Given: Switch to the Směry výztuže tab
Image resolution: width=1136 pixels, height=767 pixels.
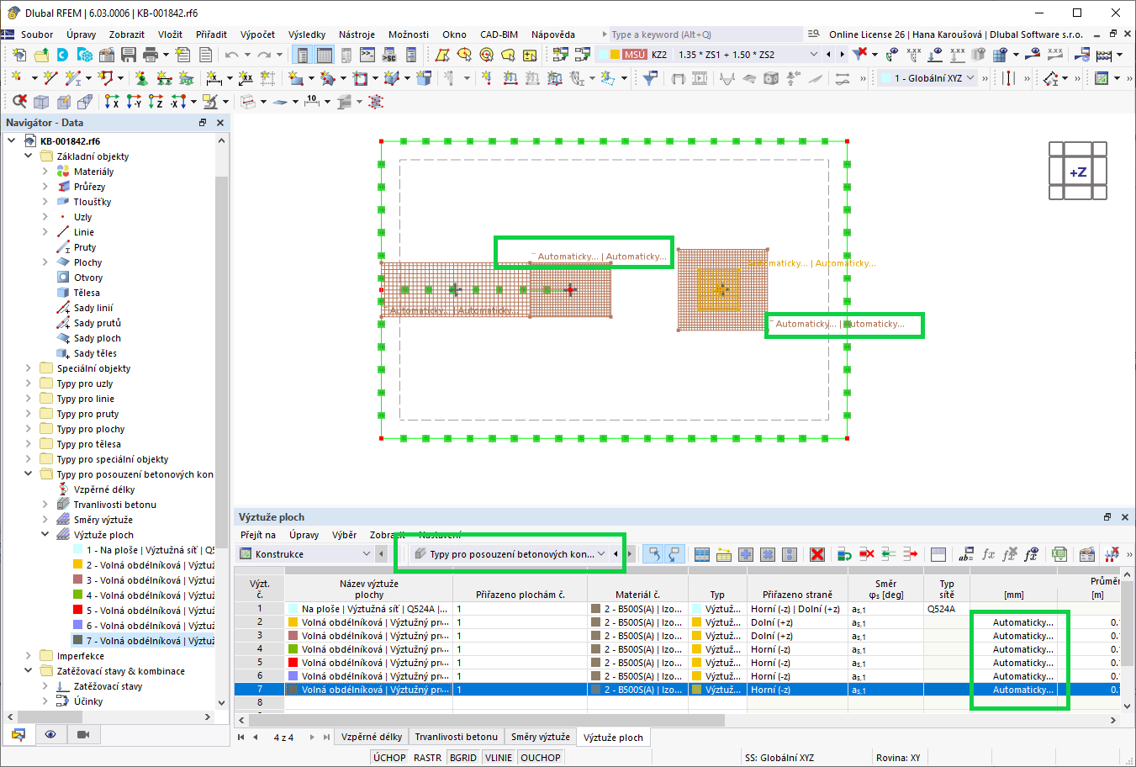Looking at the screenshot, I should click(541, 738).
